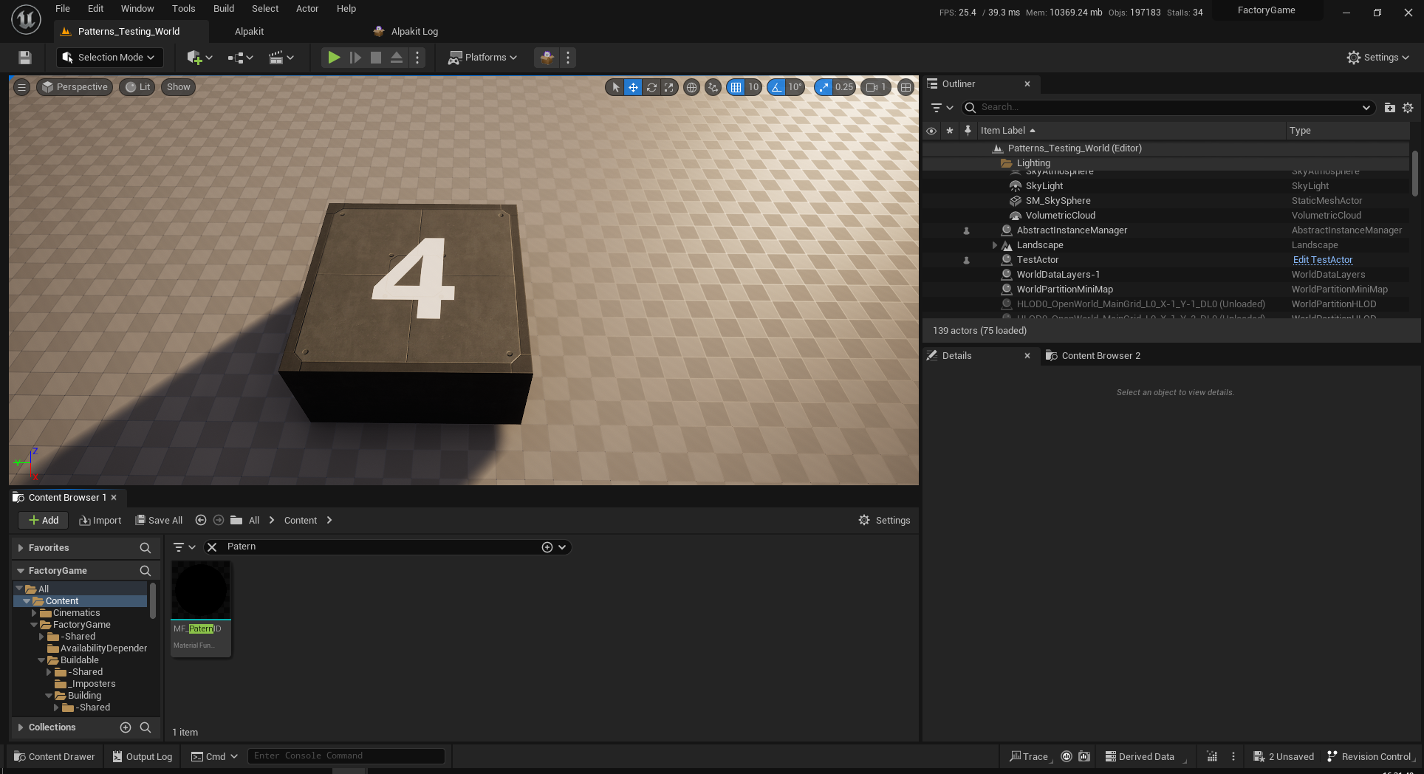Add a new folder in the Outliner
The height and width of the screenshot is (774, 1424).
pyautogui.click(x=1389, y=108)
